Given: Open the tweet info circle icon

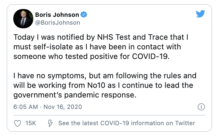Looking at the screenshot, I should click(x=201, y=107).
